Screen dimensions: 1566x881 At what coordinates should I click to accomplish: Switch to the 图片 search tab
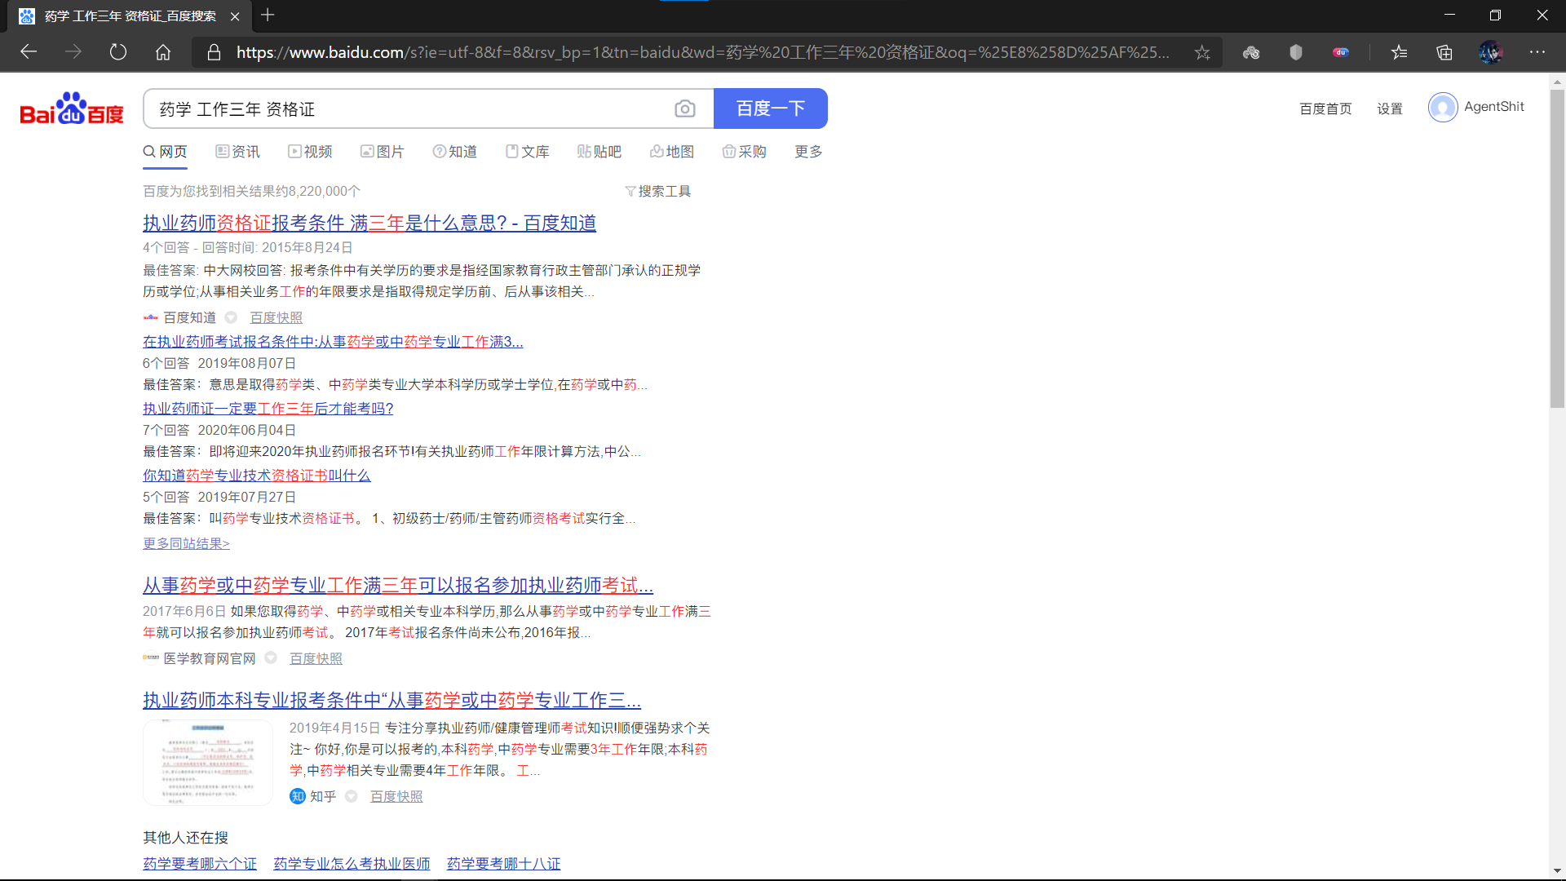pos(383,152)
